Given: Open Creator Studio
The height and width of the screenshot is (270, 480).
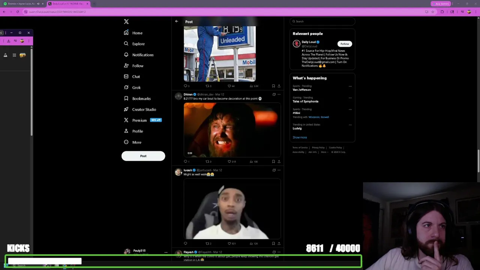Looking at the screenshot, I should tap(140, 109).
